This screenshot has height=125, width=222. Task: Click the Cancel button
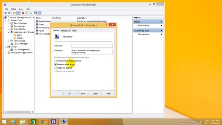[x=82, y=93]
